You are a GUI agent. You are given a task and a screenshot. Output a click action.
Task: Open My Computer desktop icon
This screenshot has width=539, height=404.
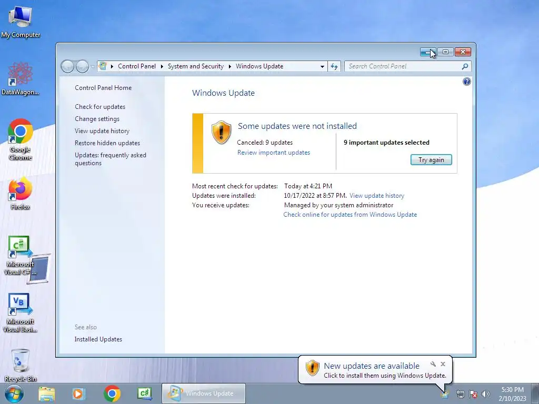coord(21,21)
